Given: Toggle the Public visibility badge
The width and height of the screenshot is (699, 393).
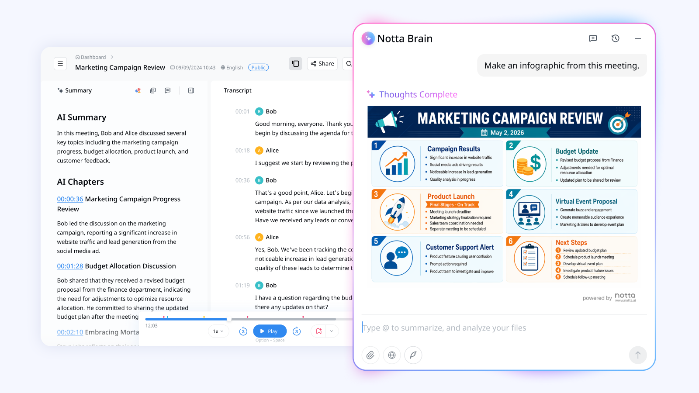Looking at the screenshot, I should [x=258, y=68].
